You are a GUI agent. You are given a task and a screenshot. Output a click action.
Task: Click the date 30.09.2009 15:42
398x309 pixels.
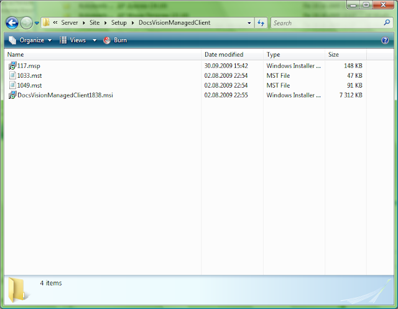[226, 66]
